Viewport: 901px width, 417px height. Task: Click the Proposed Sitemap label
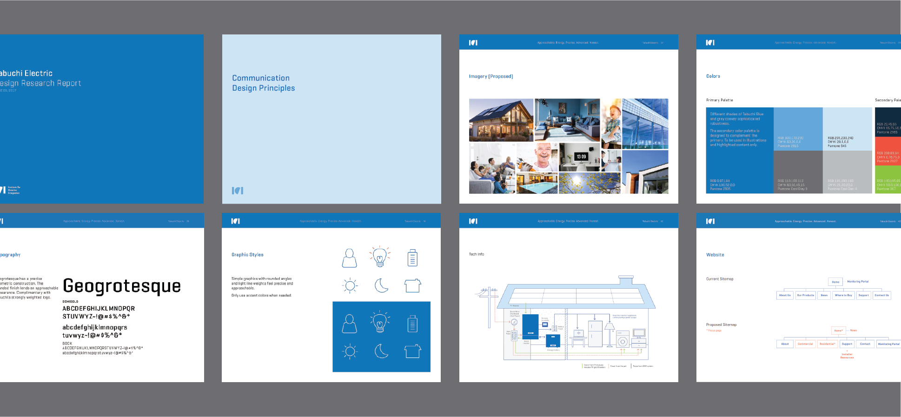721,324
